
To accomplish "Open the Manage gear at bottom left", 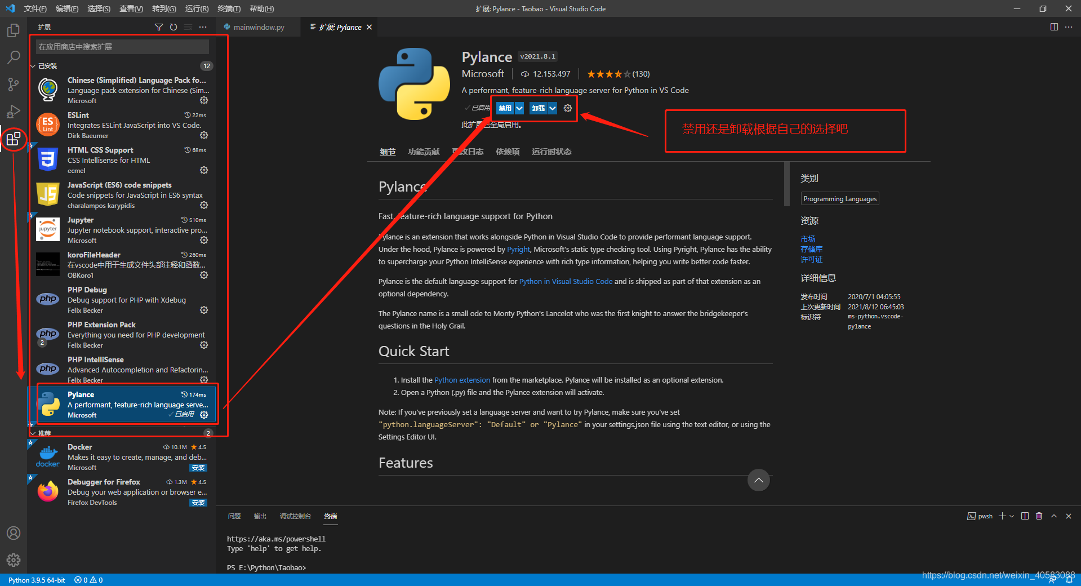I will (14, 560).
